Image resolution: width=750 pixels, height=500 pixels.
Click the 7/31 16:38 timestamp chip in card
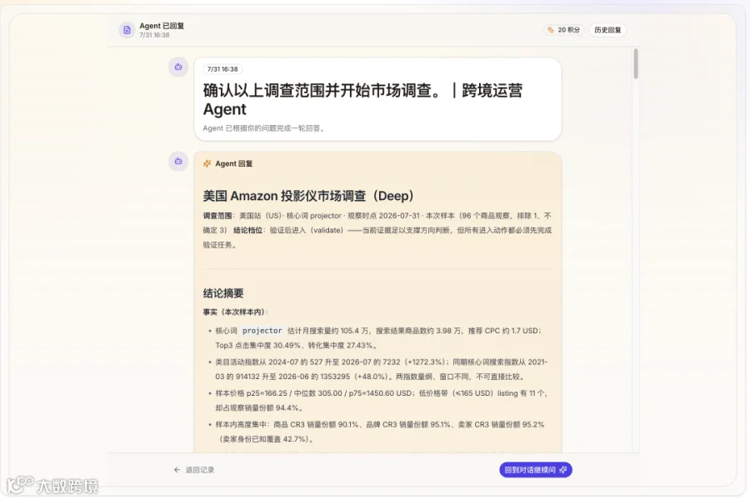[222, 69]
